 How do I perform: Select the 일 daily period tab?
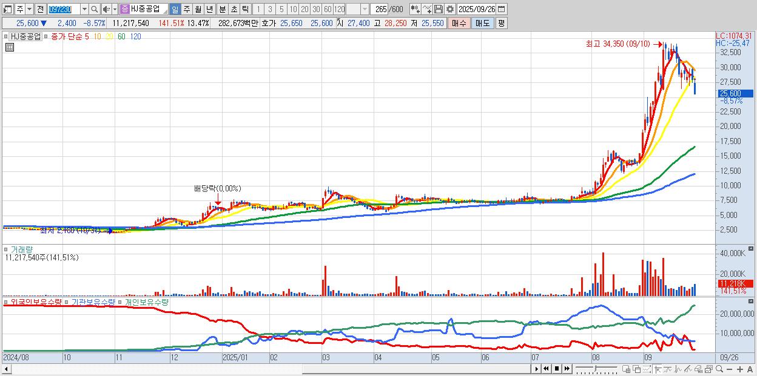[175, 9]
